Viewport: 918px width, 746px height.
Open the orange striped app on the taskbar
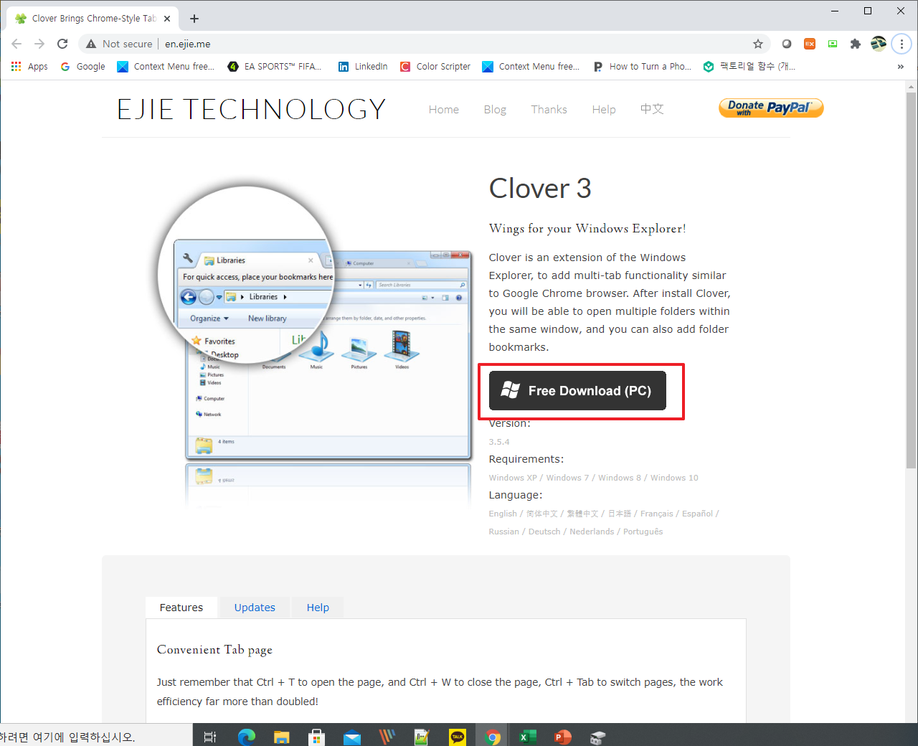[387, 737]
